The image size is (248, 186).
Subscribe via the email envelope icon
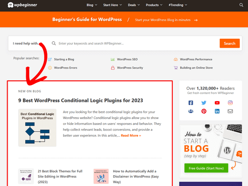click(x=230, y=111)
